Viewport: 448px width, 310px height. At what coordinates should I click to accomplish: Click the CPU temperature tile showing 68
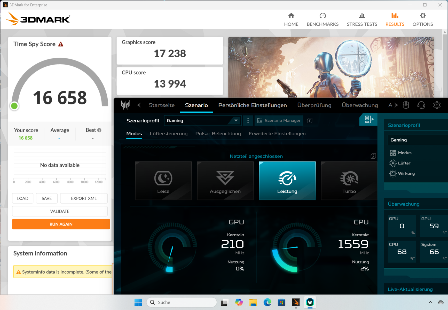pos(402,252)
